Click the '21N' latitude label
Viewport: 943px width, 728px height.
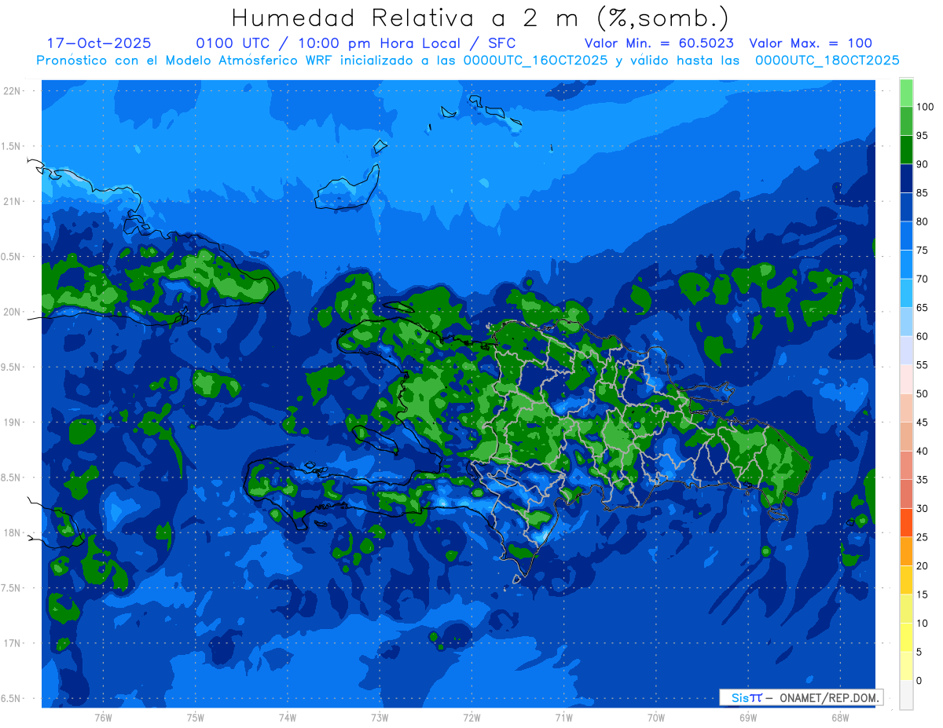pyautogui.click(x=11, y=201)
